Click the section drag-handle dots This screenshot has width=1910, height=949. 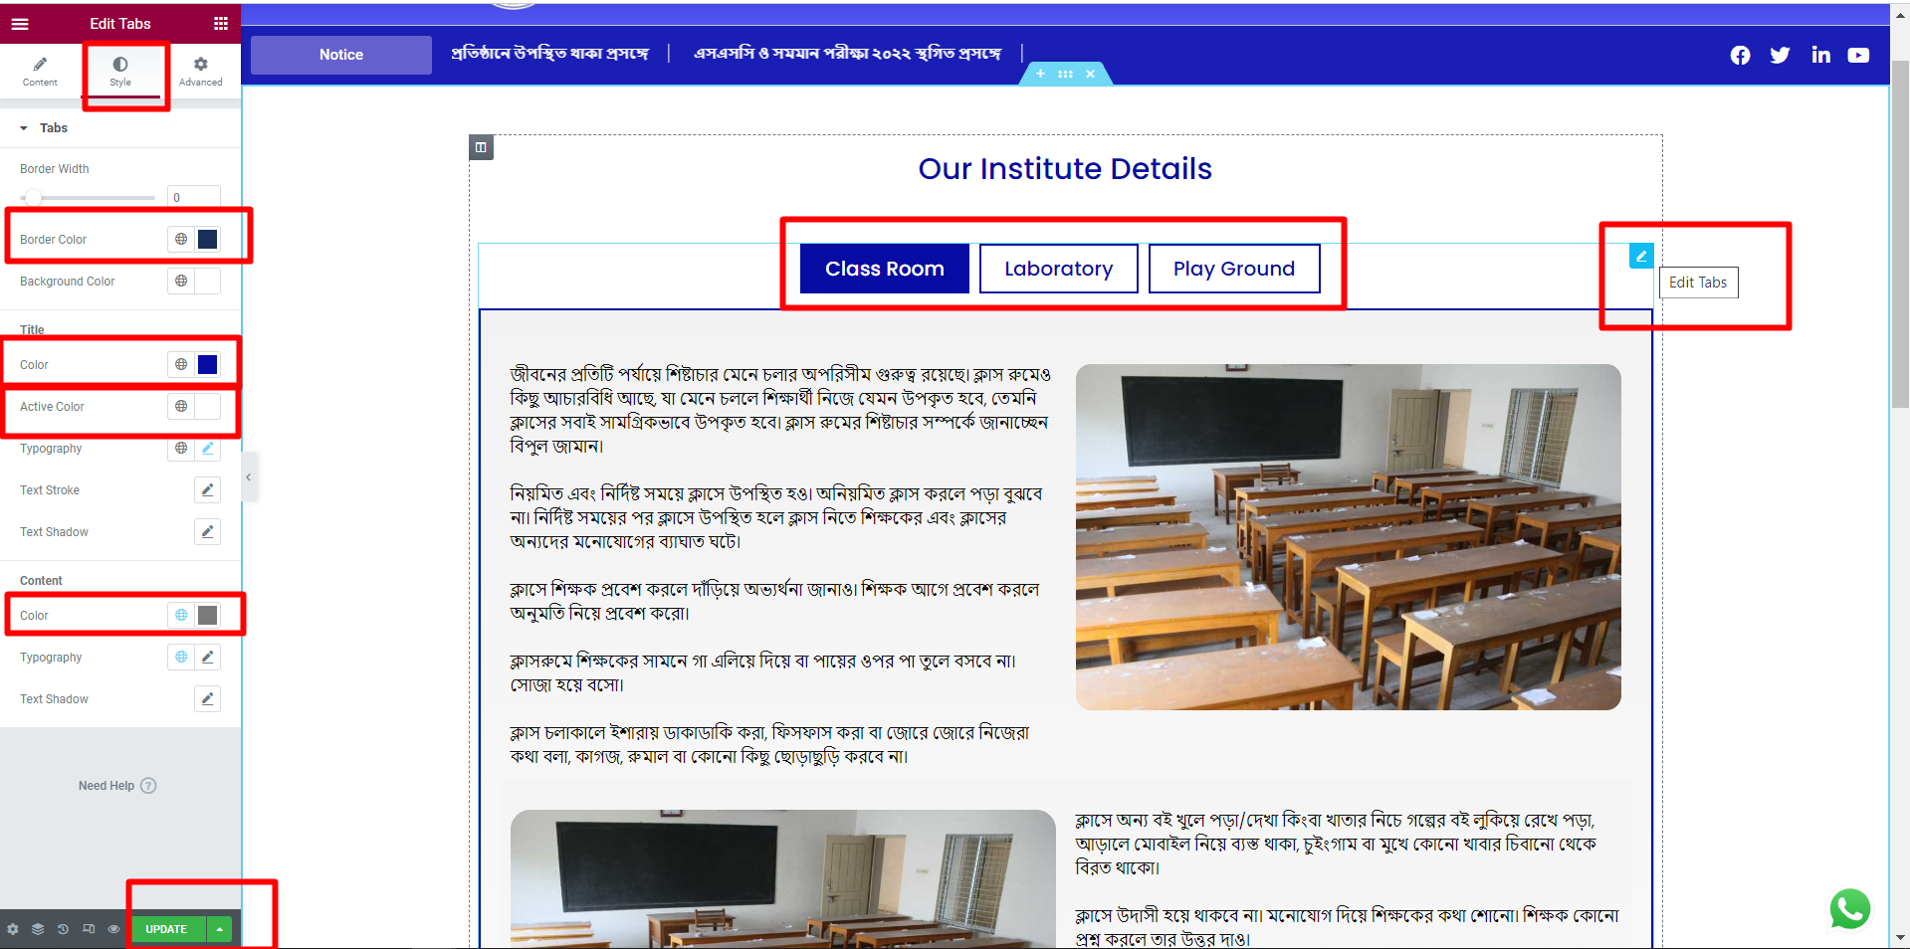click(1065, 74)
